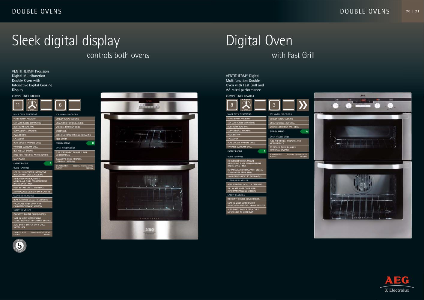Click the Electrolux logo below AEG
424x300 pixels.
click(x=397, y=290)
